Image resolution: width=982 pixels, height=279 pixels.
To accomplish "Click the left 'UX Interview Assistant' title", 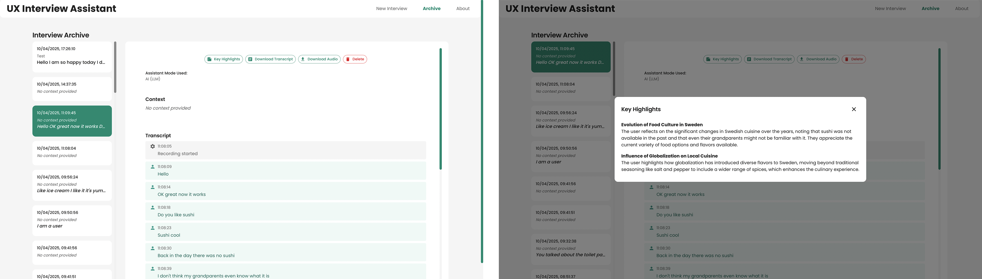I will pyautogui.click(x=62, y=8).
